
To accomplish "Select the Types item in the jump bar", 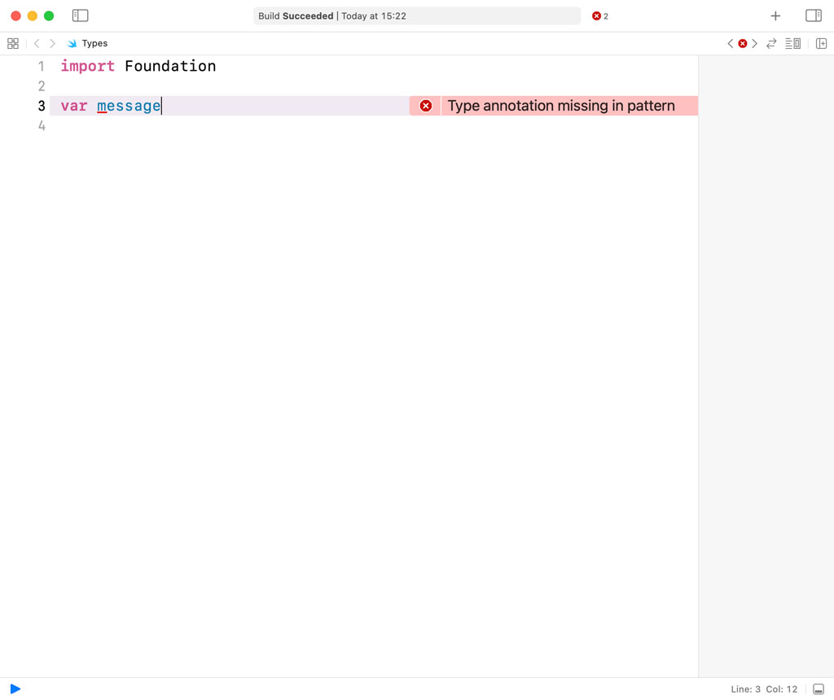I will pos(94,43).
